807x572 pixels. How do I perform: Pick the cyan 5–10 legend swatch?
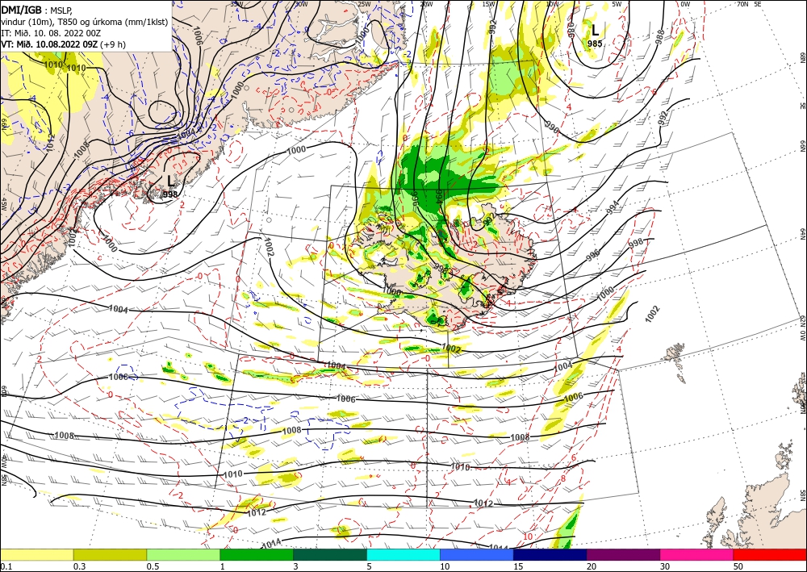tap(403, 554)
